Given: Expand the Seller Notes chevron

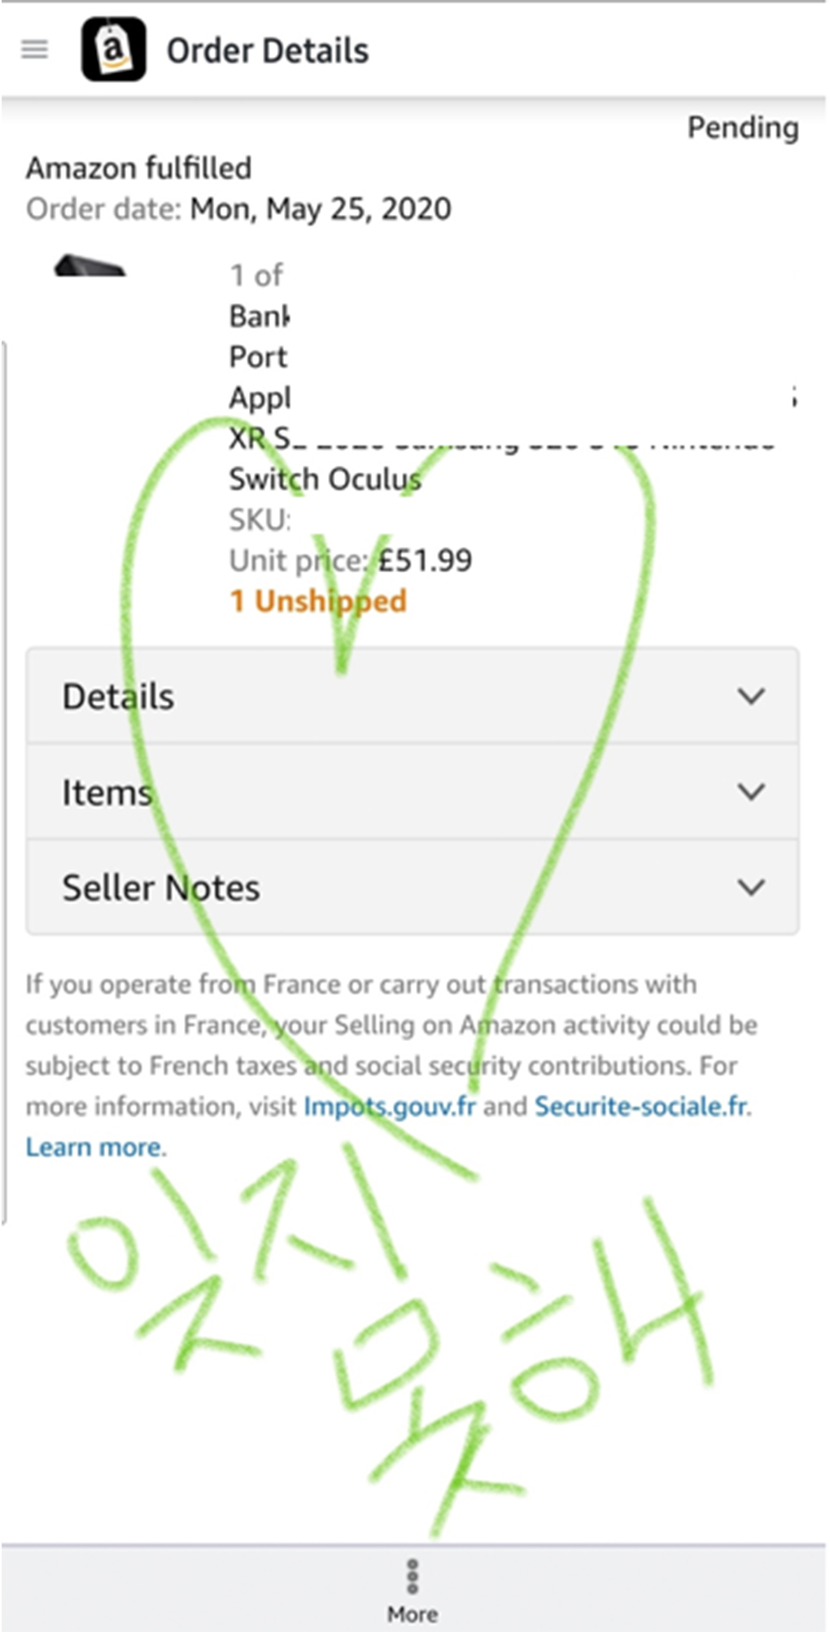Looking at the screenshot, I should [x=750, y=887].
